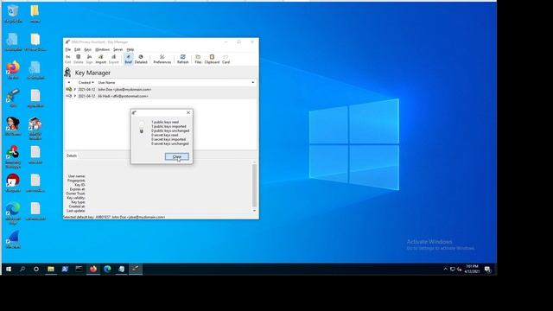
Task: Open the Microsoft Edge desktop shortcut
Action: (x=13, y=213)
